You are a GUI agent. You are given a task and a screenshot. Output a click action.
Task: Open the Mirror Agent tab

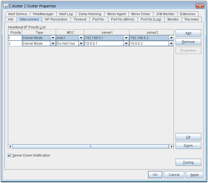click(x=116, y=14)
